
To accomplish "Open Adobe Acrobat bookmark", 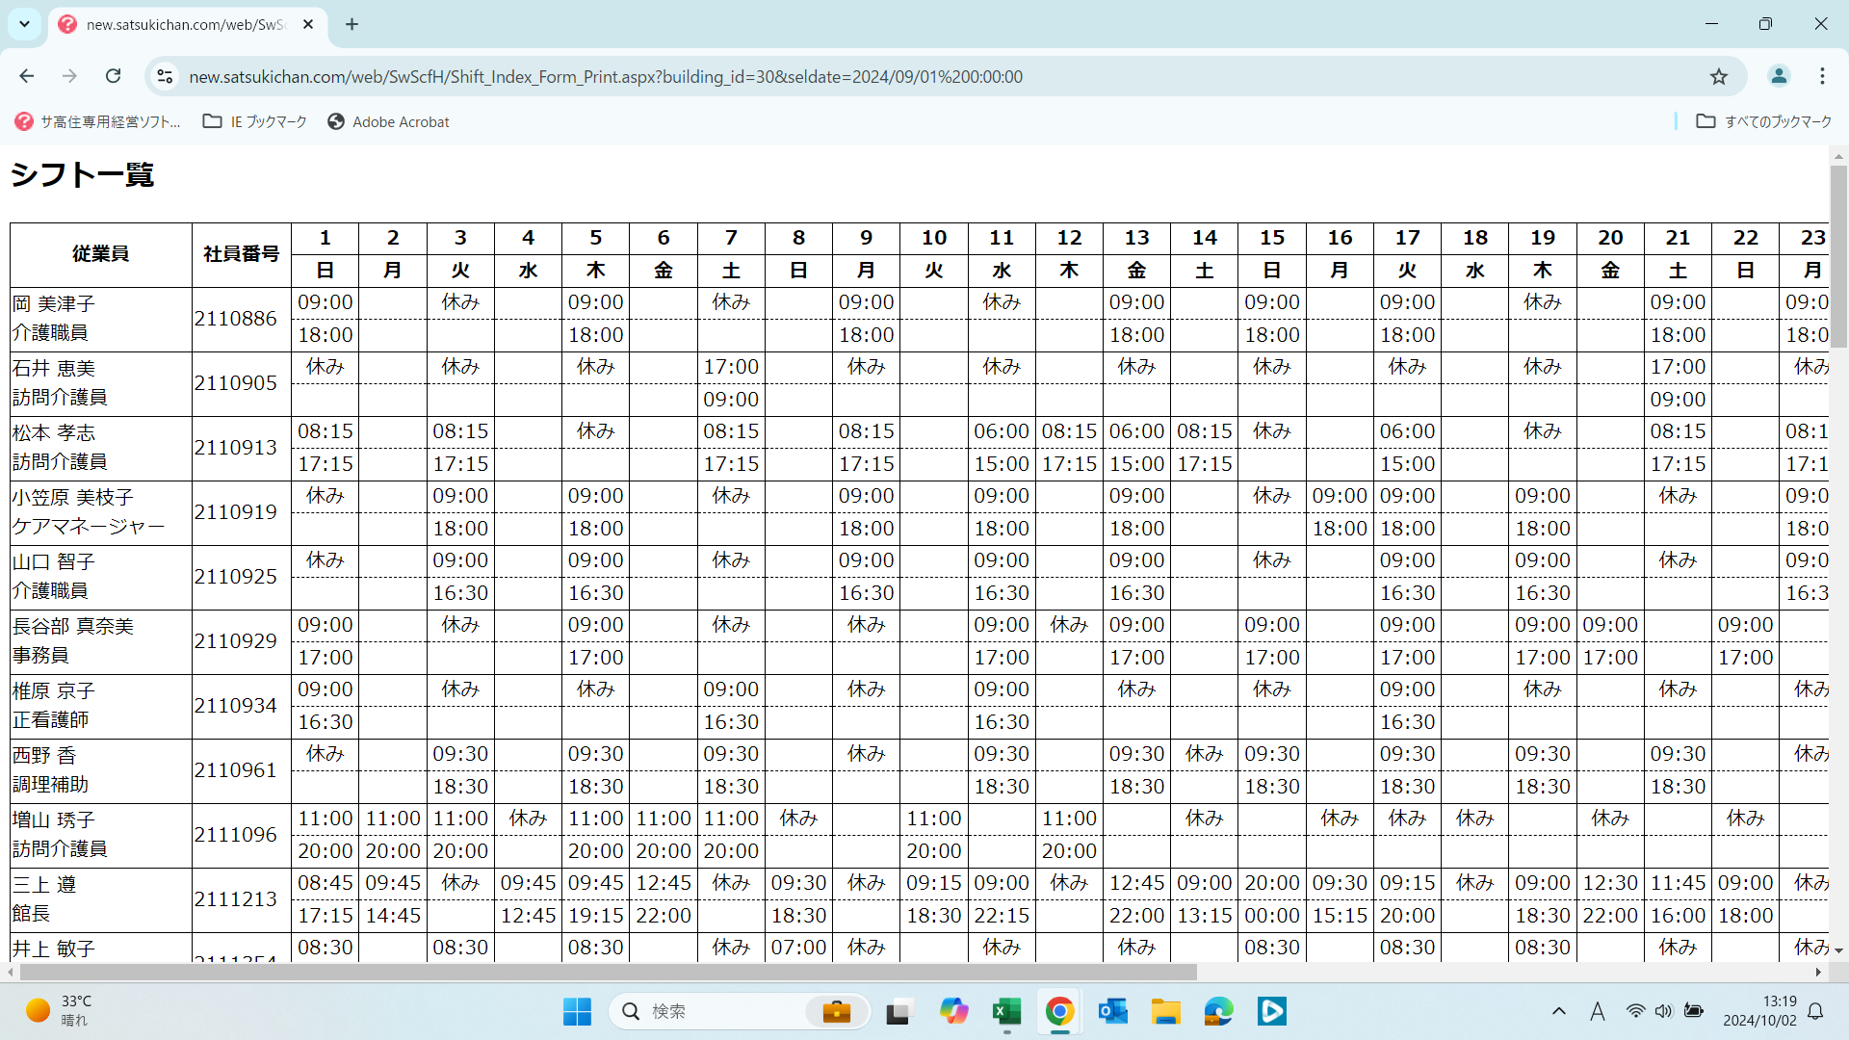I will (x=389, y=121).
